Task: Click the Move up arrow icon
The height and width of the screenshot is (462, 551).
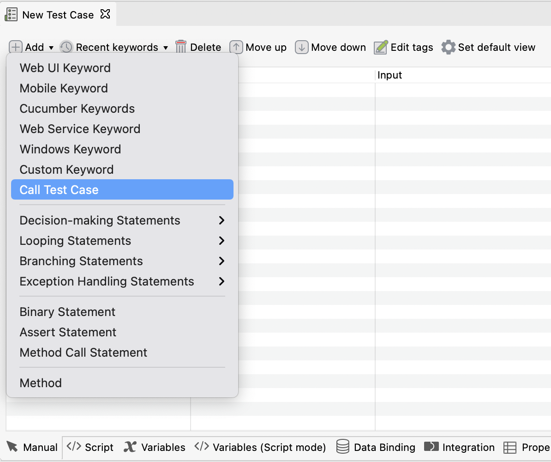Action: tap(235, 47)
